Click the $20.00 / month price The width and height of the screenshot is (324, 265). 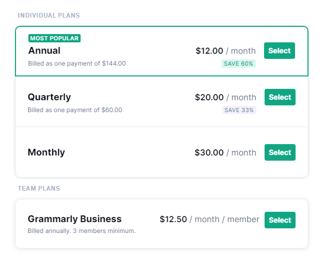225,97
